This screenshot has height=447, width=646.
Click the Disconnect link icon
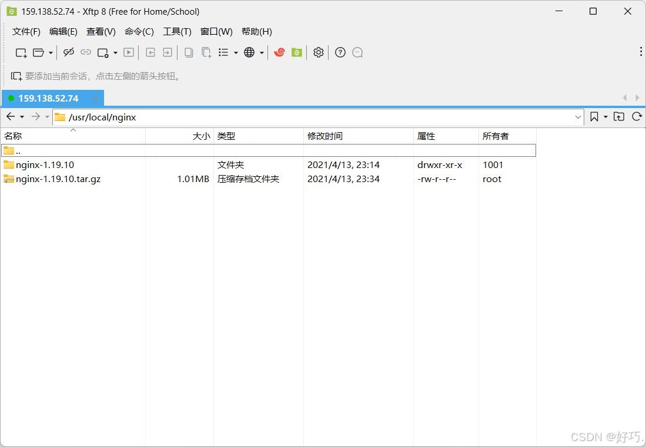tap(68, 52)
